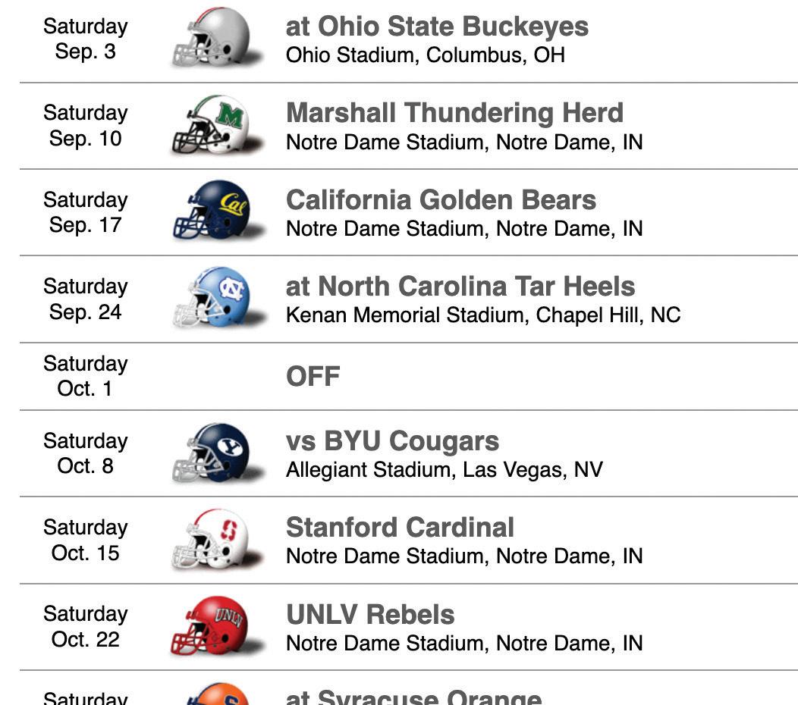The width and height of the screenshot is (798, 705).
Task: Click 'Allegiant Stadium, Las Vegas, NV' venue text
Action: pyautogui.click(x=445, y=469)
